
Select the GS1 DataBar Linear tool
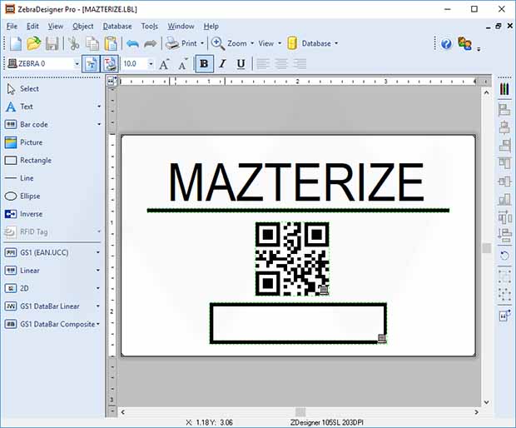(50, 306)
